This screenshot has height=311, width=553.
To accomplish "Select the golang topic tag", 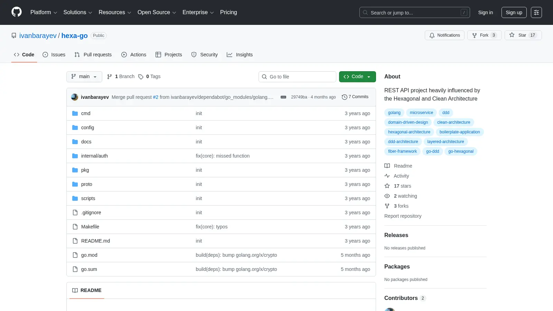I will [394, 113].
